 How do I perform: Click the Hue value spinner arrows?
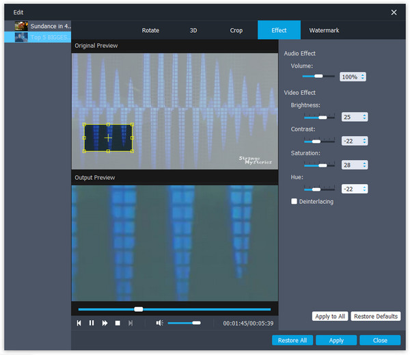click(x=364, y=189)
